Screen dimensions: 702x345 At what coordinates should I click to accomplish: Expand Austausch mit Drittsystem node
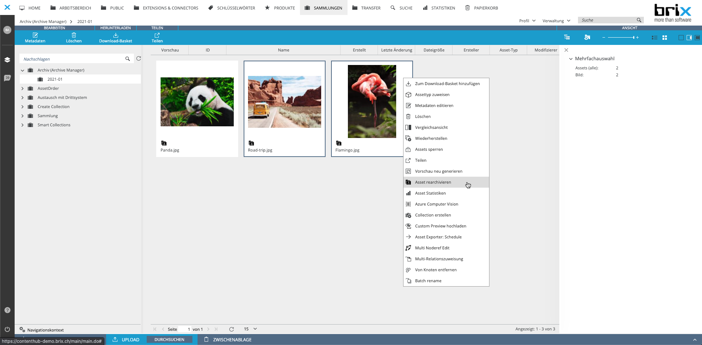(23, 97)
